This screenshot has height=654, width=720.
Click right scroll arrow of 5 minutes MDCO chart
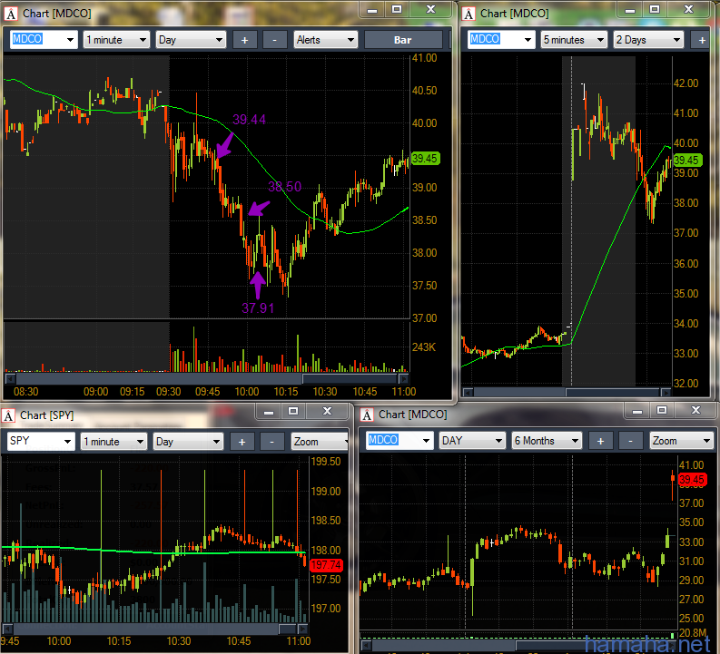click(x=666, y=393)
